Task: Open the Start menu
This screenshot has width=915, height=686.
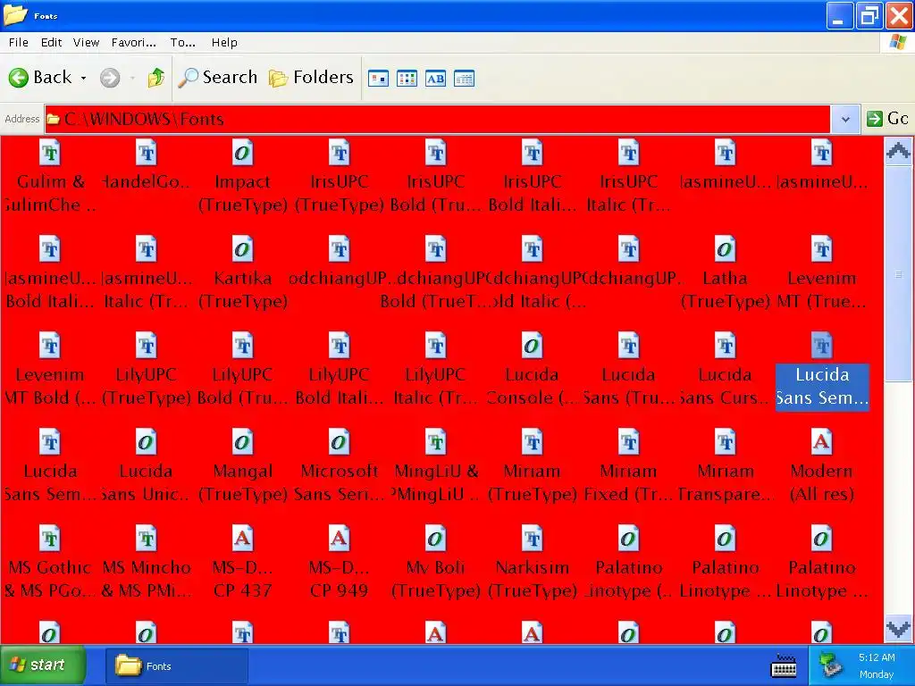Action: click(43, 665)
